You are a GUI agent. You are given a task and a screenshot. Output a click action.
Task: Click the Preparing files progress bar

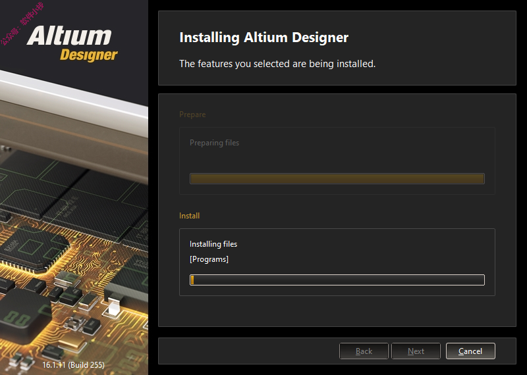337,178
